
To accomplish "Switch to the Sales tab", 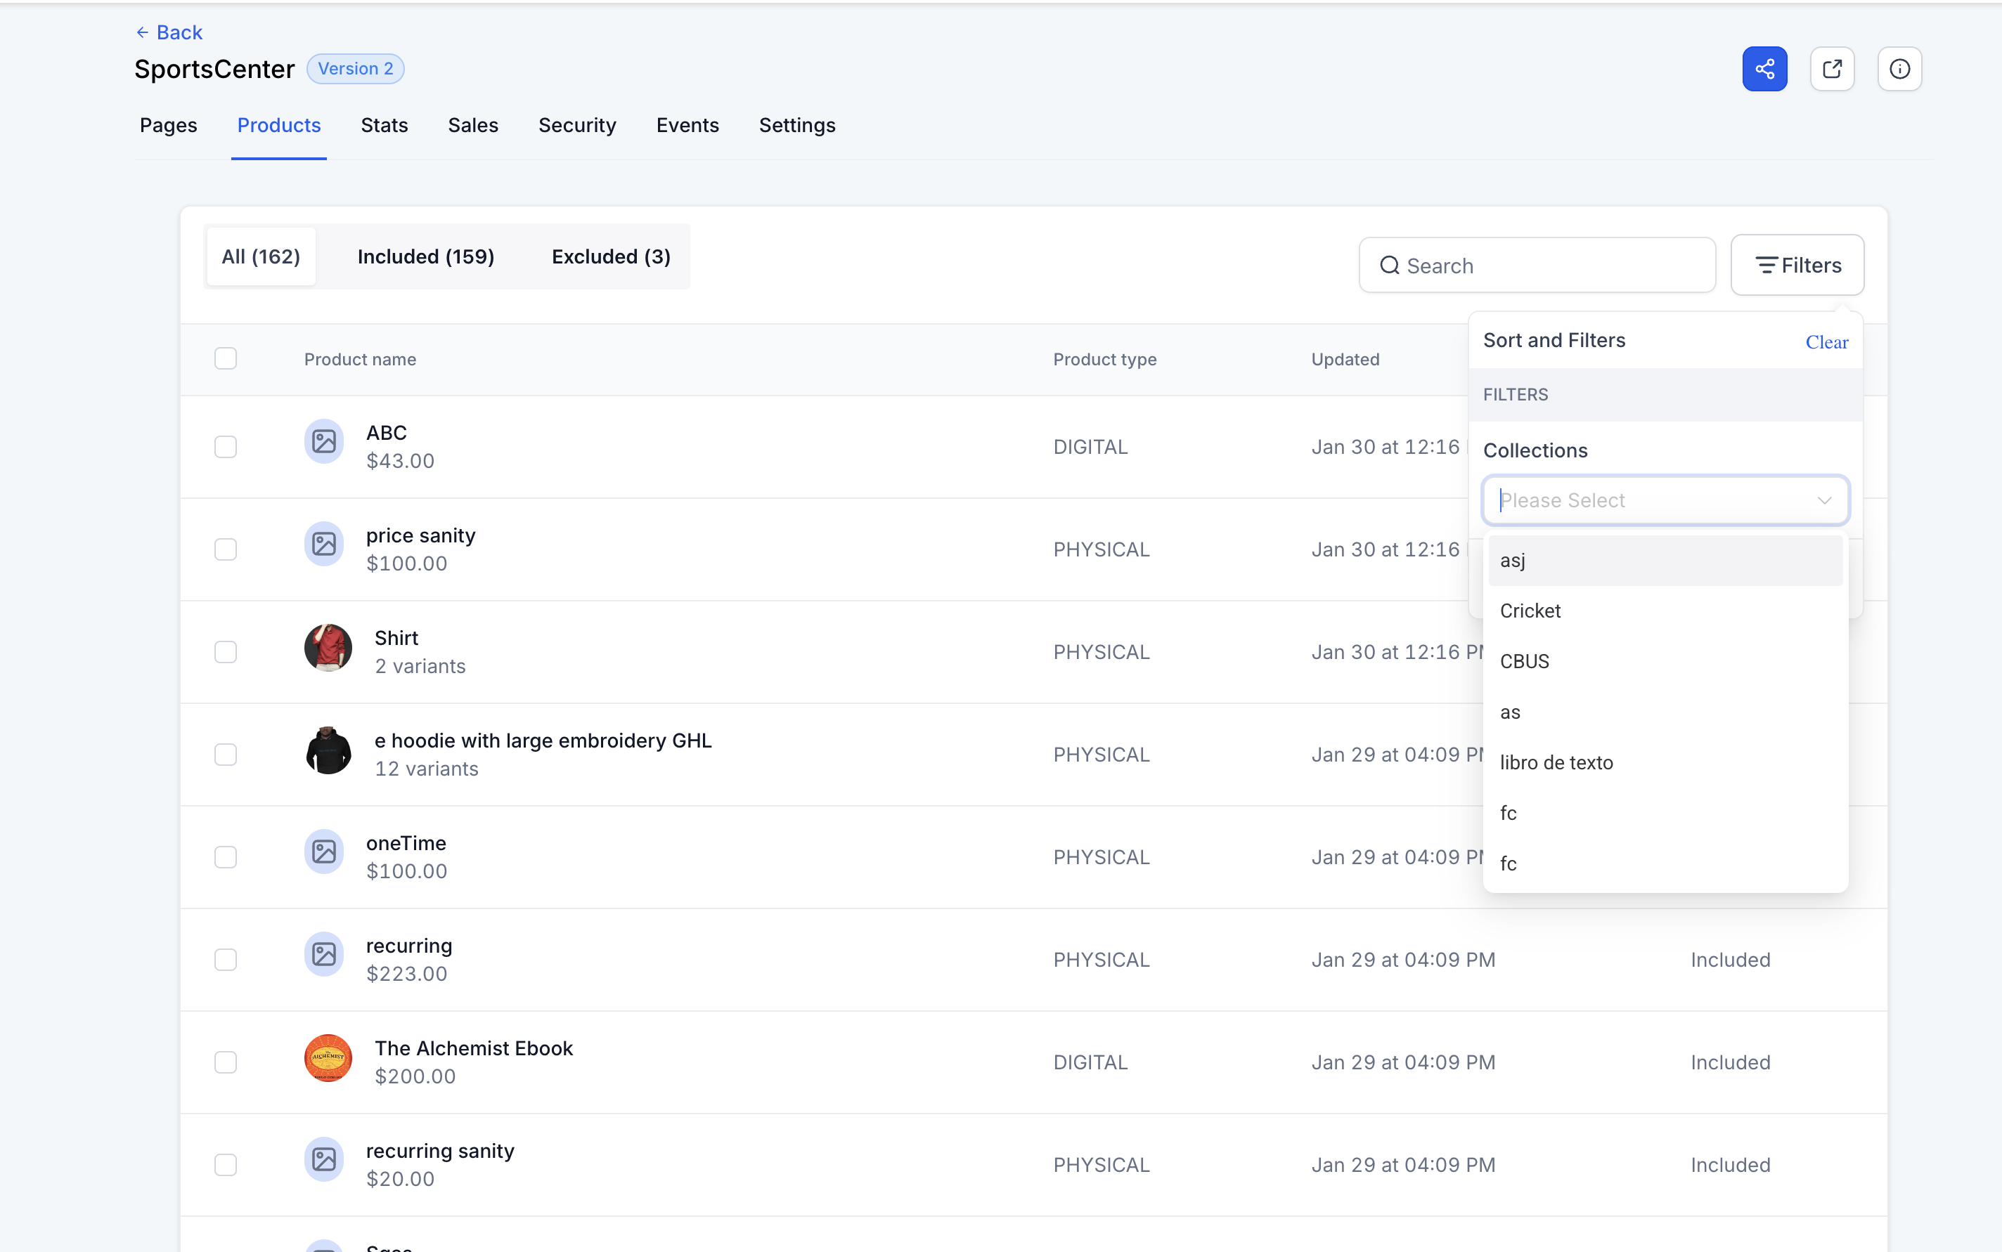I will (x=473, y=125).
